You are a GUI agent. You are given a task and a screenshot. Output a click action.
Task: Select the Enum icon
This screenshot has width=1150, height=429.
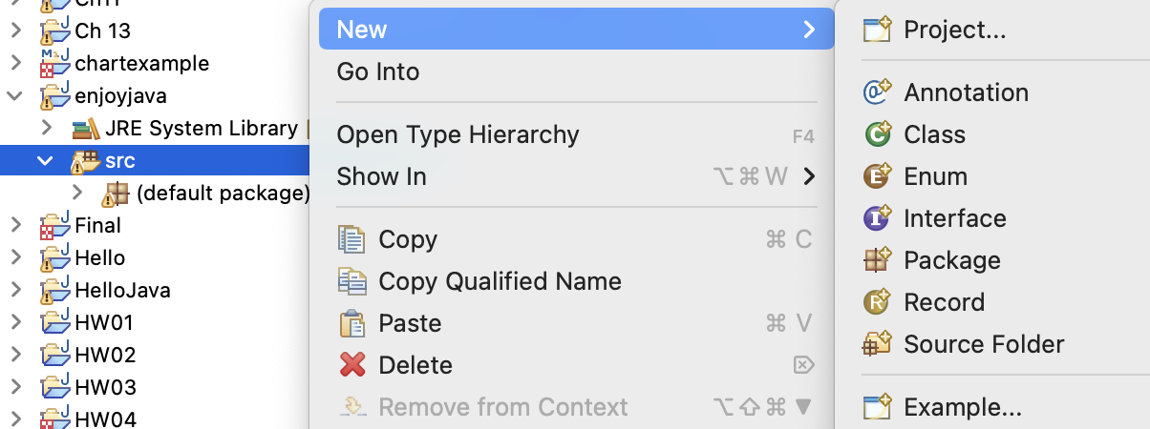click(x=877, y=176)
